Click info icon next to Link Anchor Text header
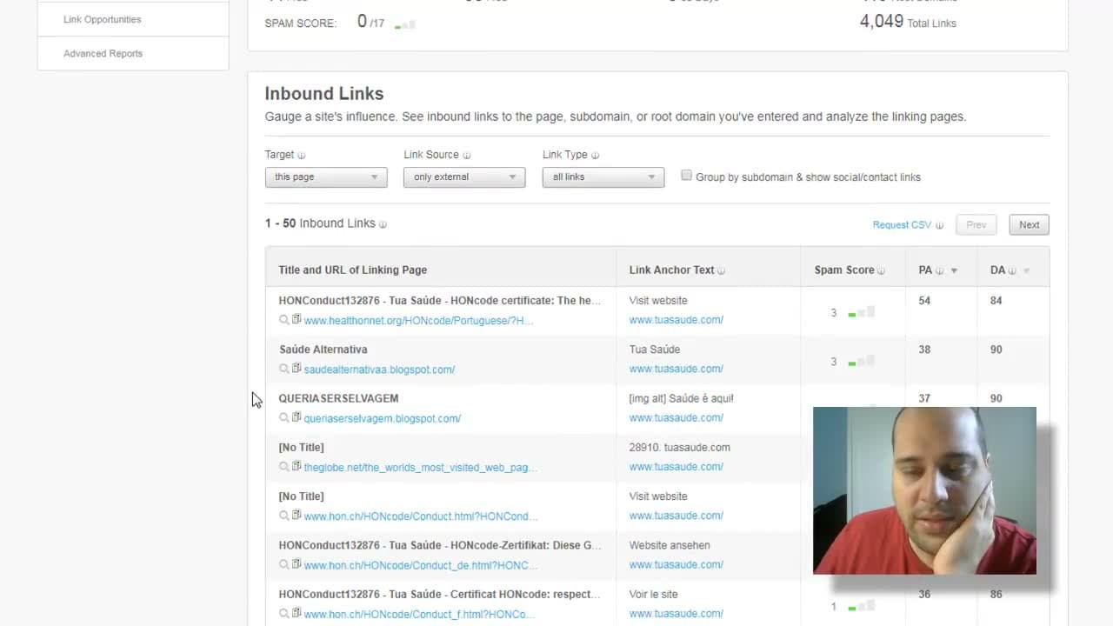This screenshot has height=626, width=1113. 722,270
